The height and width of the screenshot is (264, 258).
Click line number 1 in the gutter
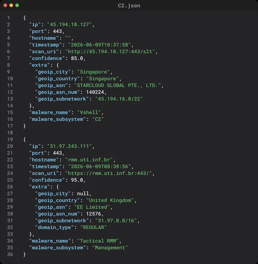click(x=9, y=18)
